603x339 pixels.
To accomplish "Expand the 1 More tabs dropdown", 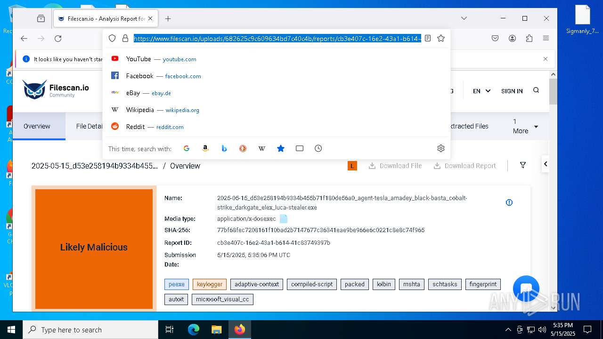I will [x=525, y=126].
